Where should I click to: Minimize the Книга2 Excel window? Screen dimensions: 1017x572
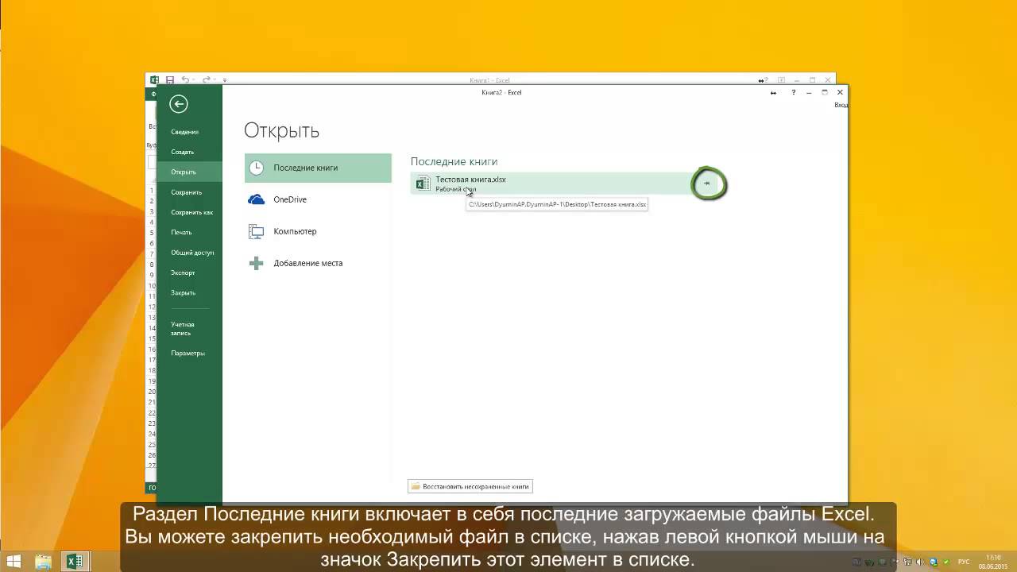coord(809,92)
